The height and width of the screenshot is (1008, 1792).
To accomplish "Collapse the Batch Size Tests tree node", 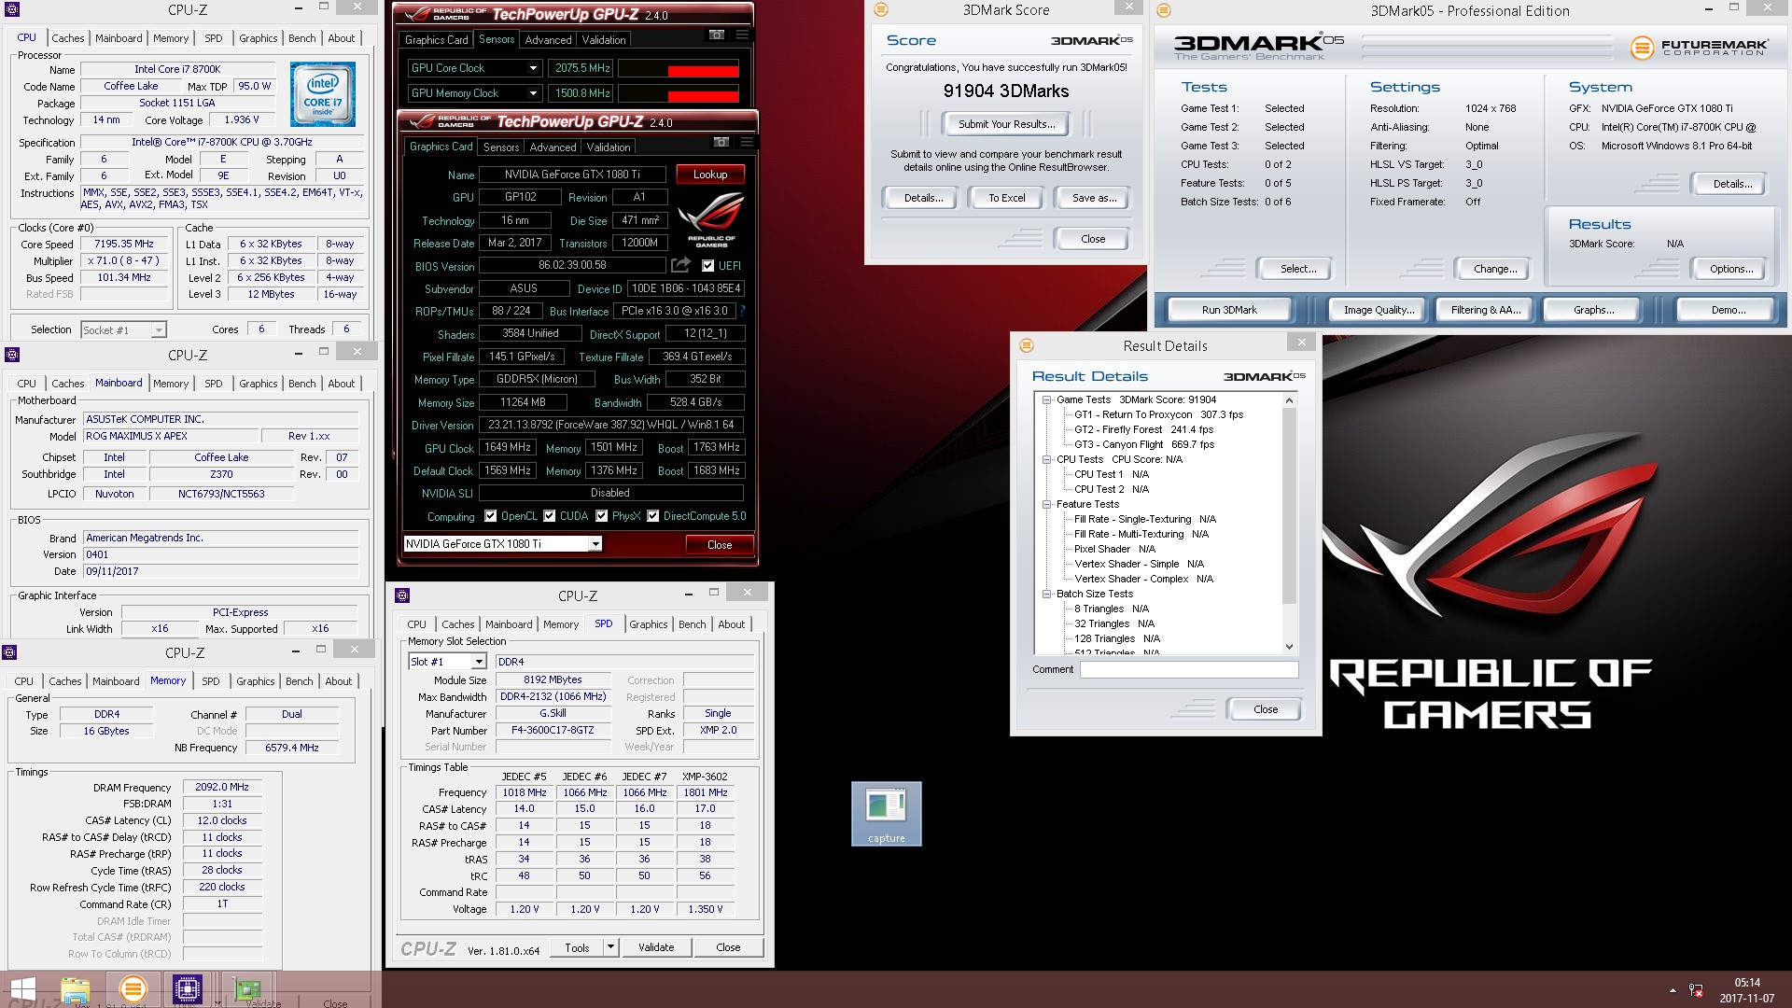I will [1047, 594].
